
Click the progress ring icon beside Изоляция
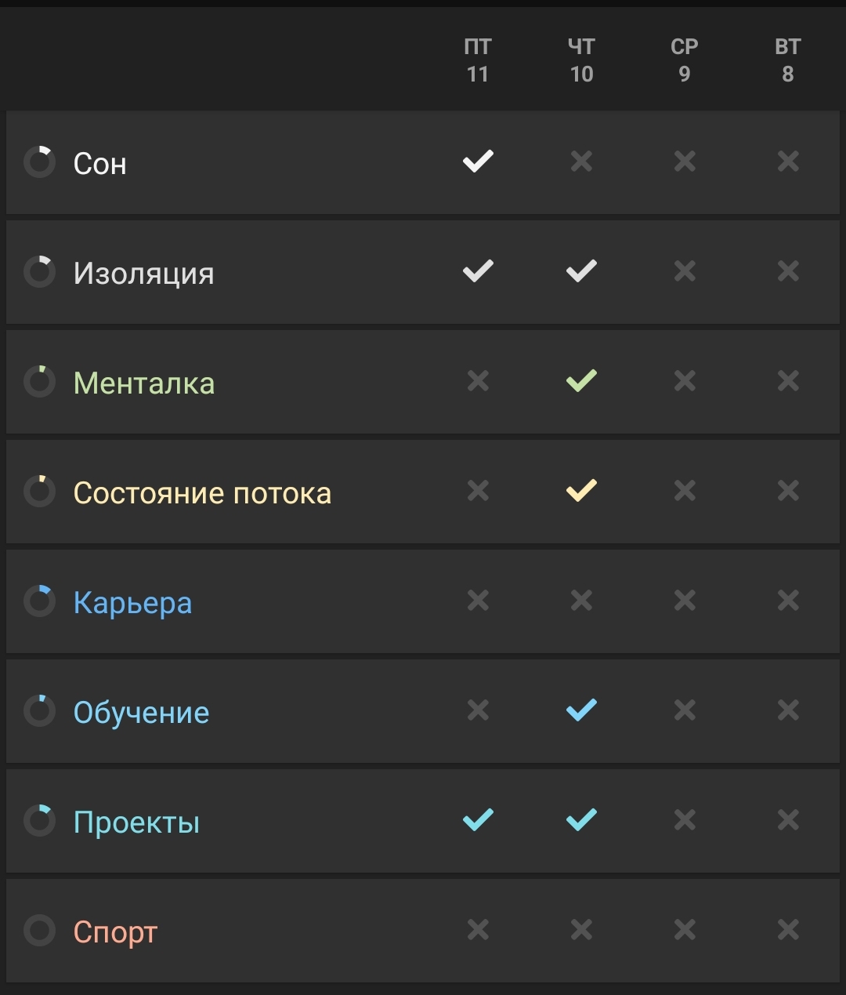coord(39,272)
